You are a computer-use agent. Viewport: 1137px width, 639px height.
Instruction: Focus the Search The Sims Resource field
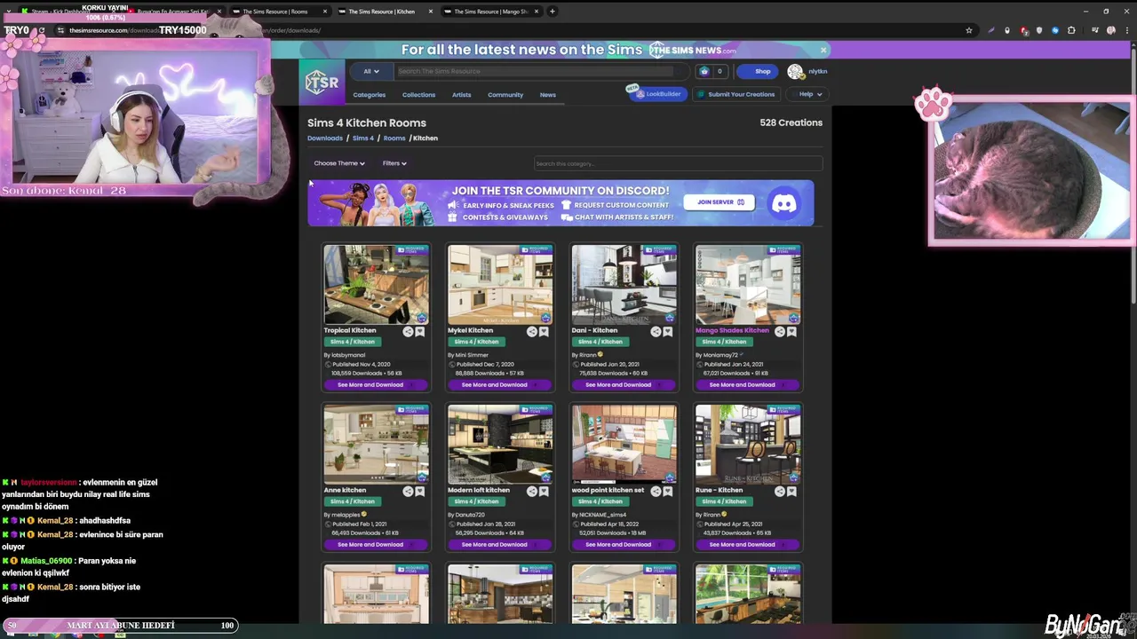pyautogui.click(x=544, y=71)
